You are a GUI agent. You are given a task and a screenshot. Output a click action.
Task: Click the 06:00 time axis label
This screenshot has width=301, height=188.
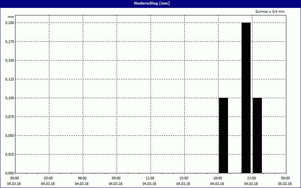pyautogui.click(x=82, y=178)
